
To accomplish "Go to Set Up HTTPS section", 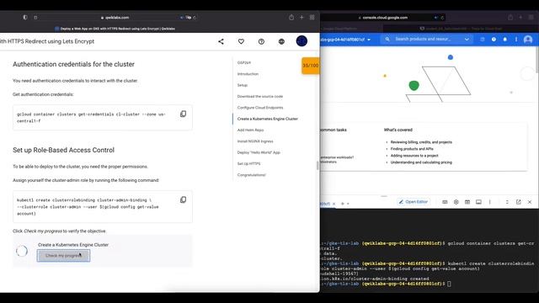I will click(x=249, y=163).
